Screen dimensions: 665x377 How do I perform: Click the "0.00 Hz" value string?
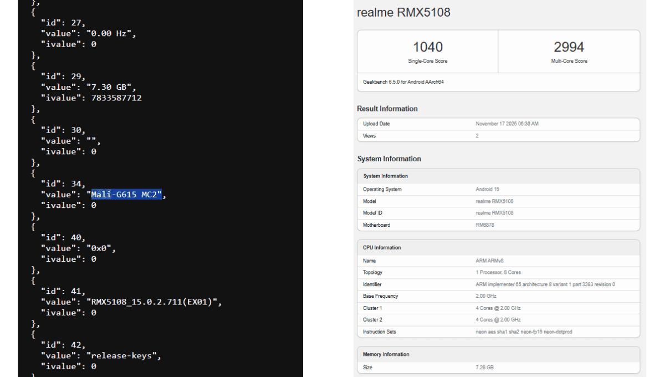[111, 33]
